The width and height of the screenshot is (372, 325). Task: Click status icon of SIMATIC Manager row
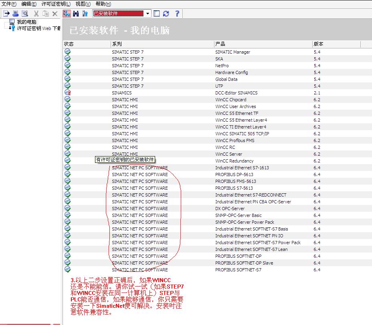68,52
